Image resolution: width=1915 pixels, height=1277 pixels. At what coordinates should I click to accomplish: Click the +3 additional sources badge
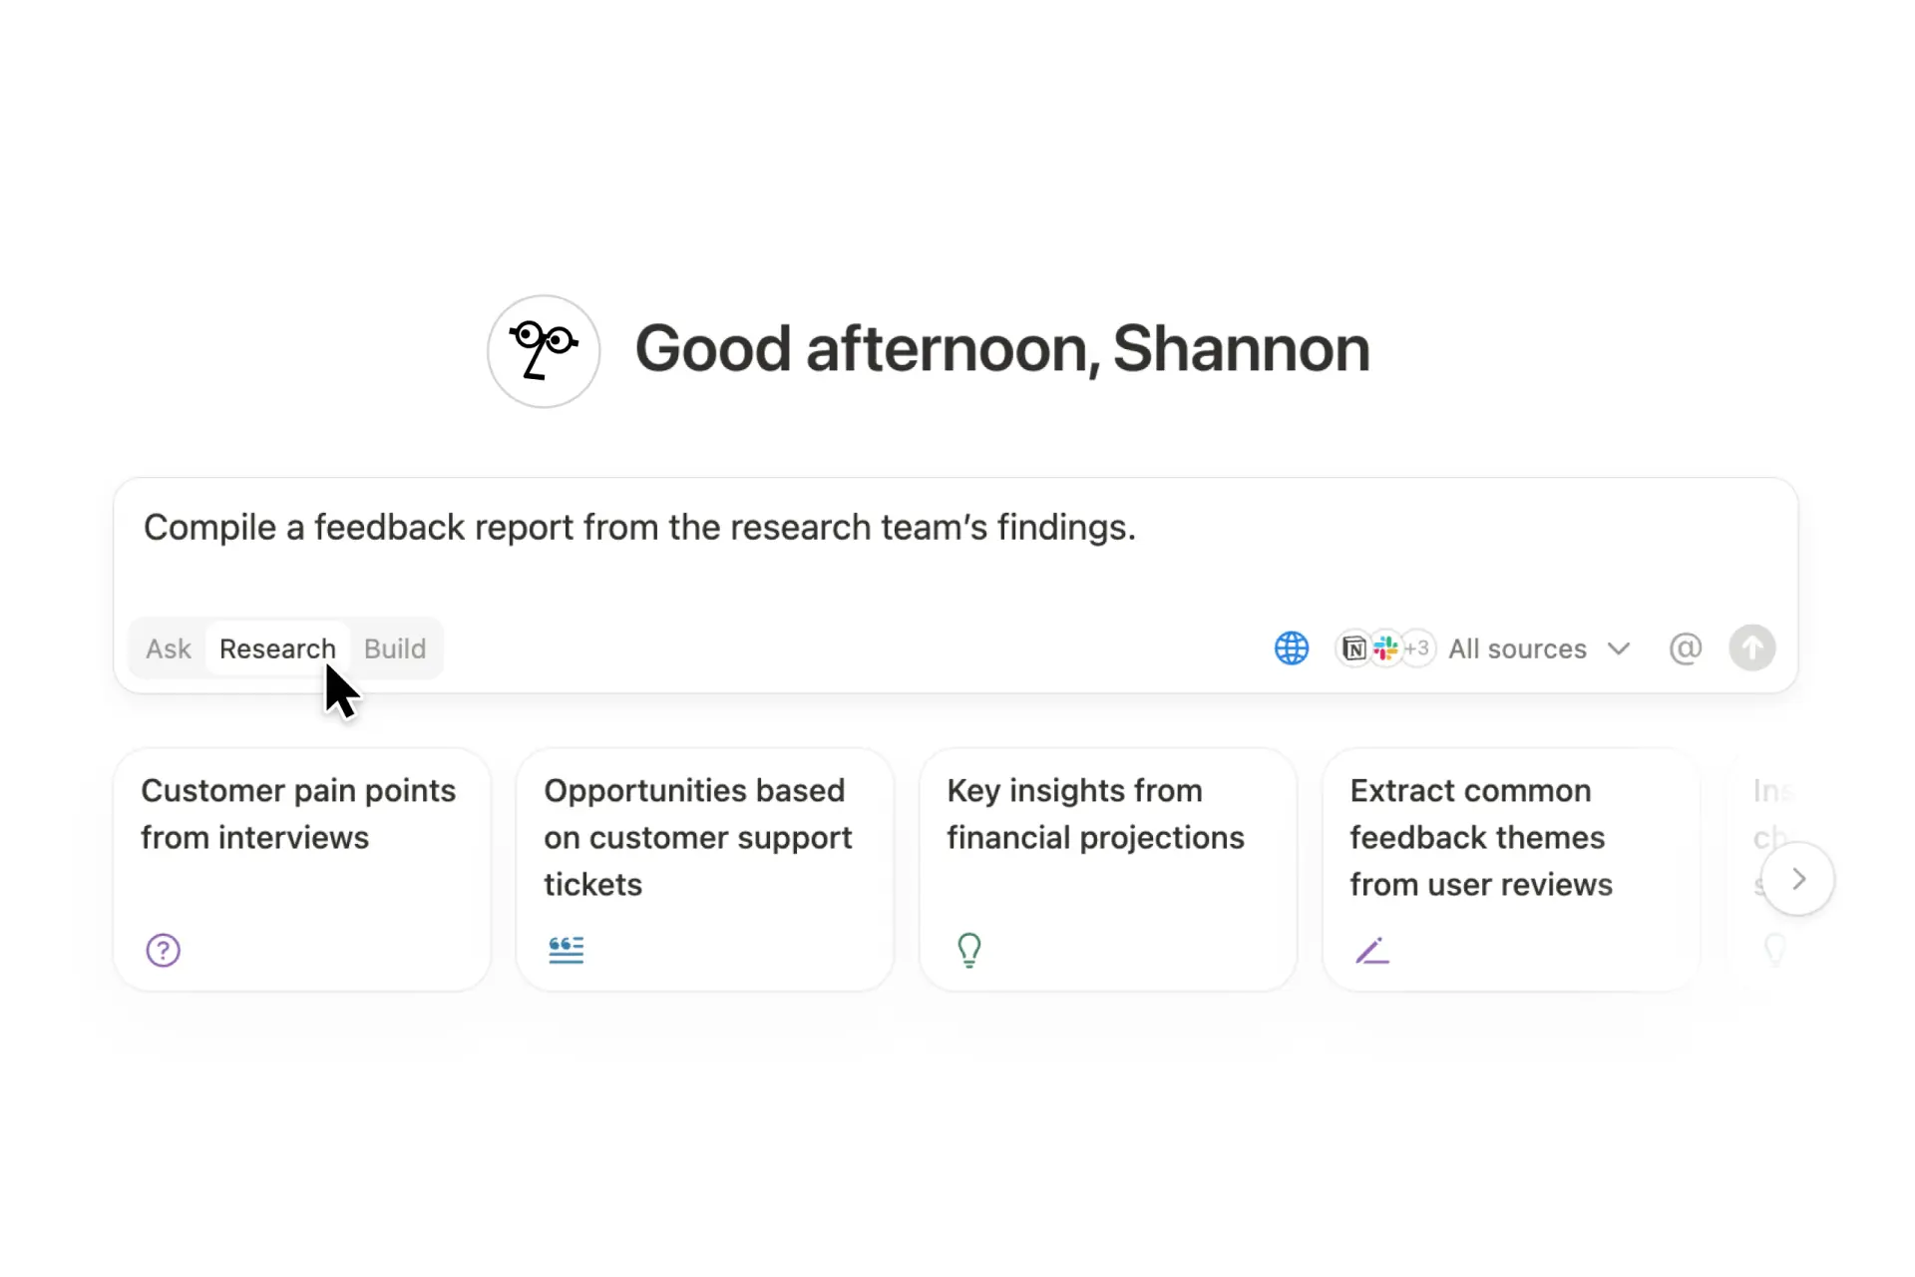1417,648
